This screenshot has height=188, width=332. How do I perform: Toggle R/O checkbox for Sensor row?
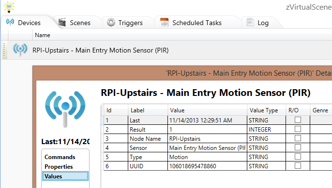298,148
